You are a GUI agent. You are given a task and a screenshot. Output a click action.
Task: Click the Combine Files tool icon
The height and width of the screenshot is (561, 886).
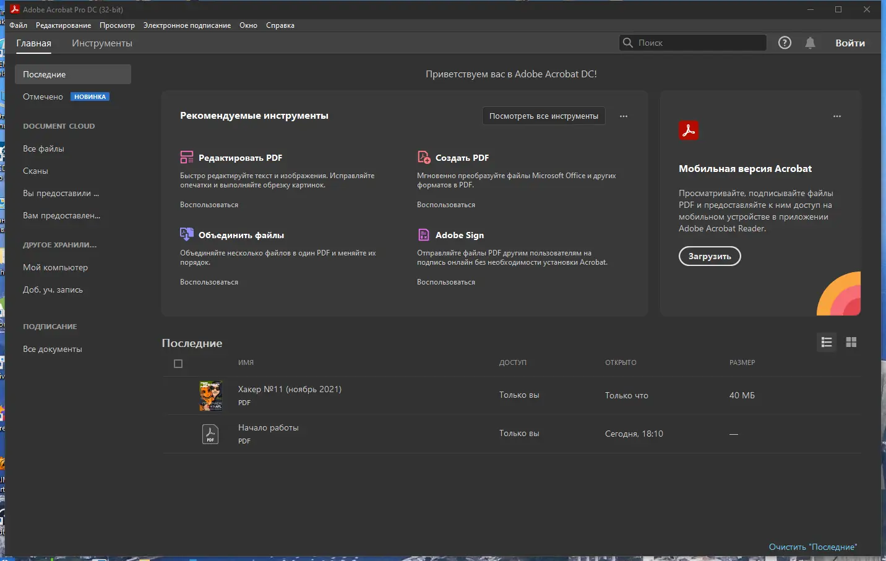click(x=186, y=234)
